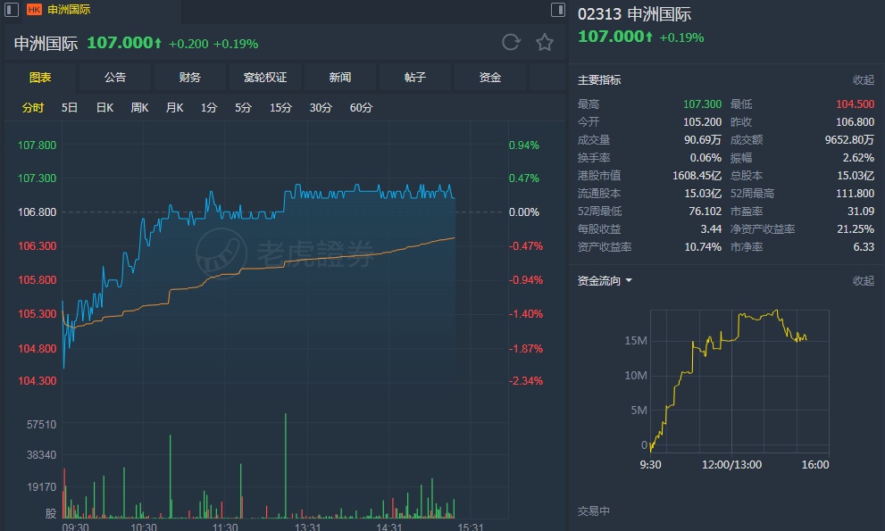Image resolution: width=885 pixels, height=531 pixels.
Task: Select the 5日 chart period
Action: (70, 108)
